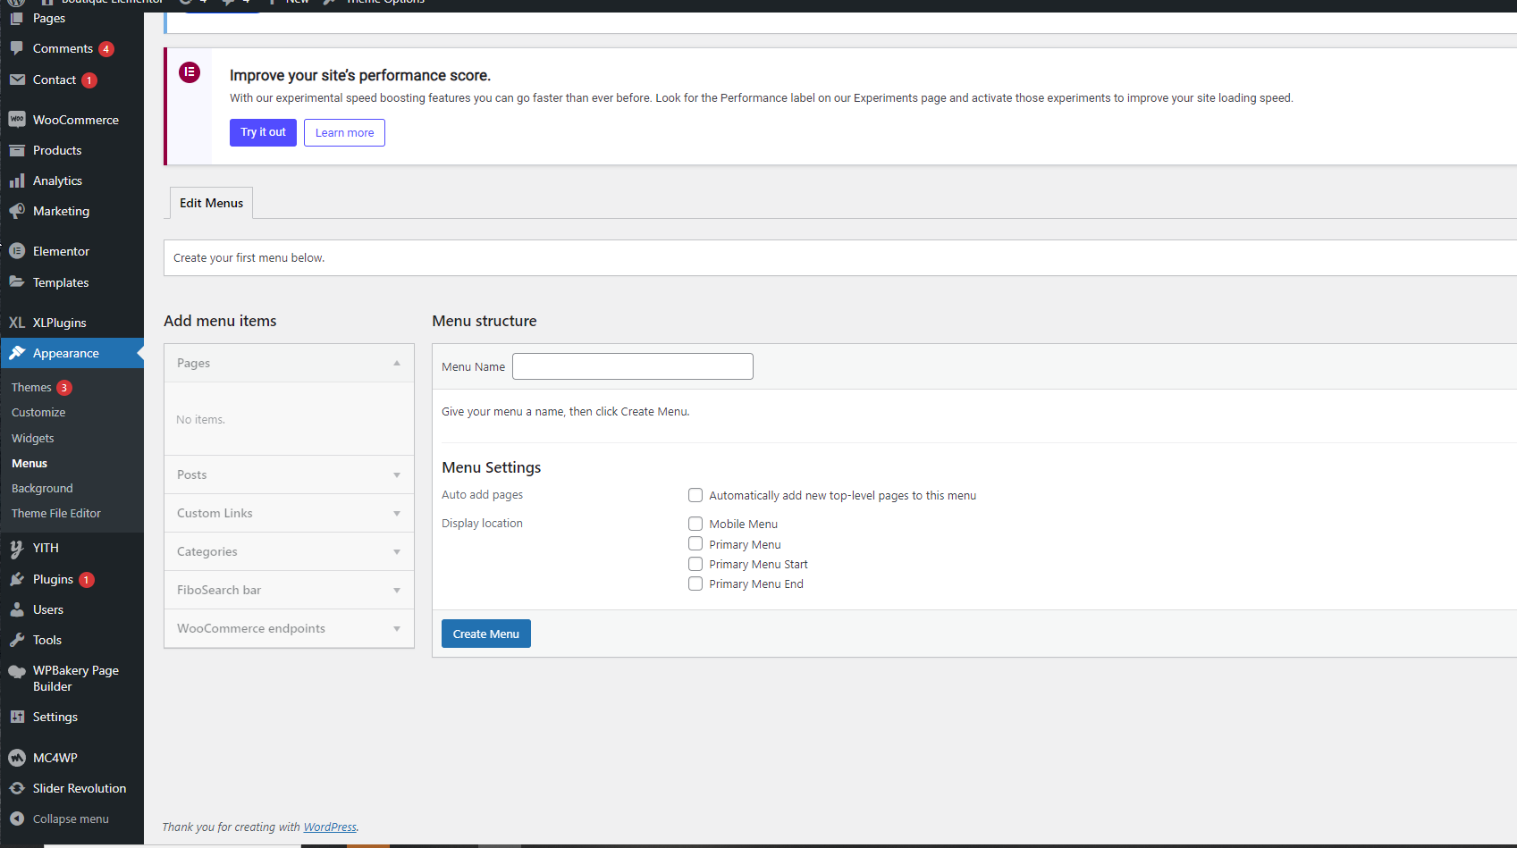Viewport: 1517px width, 848px height.
Task: Enable the Mobile Menu display location
Action: coord(695,524)
